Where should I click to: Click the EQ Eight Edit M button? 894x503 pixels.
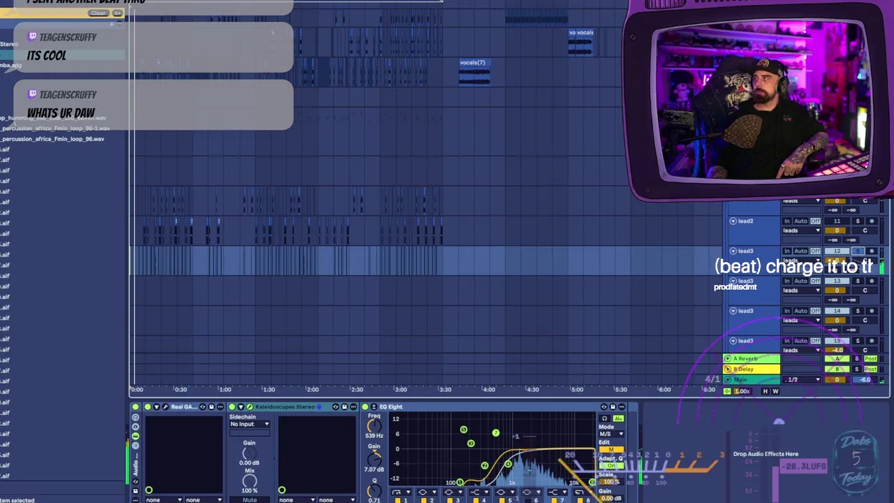(x=612, y=449)
